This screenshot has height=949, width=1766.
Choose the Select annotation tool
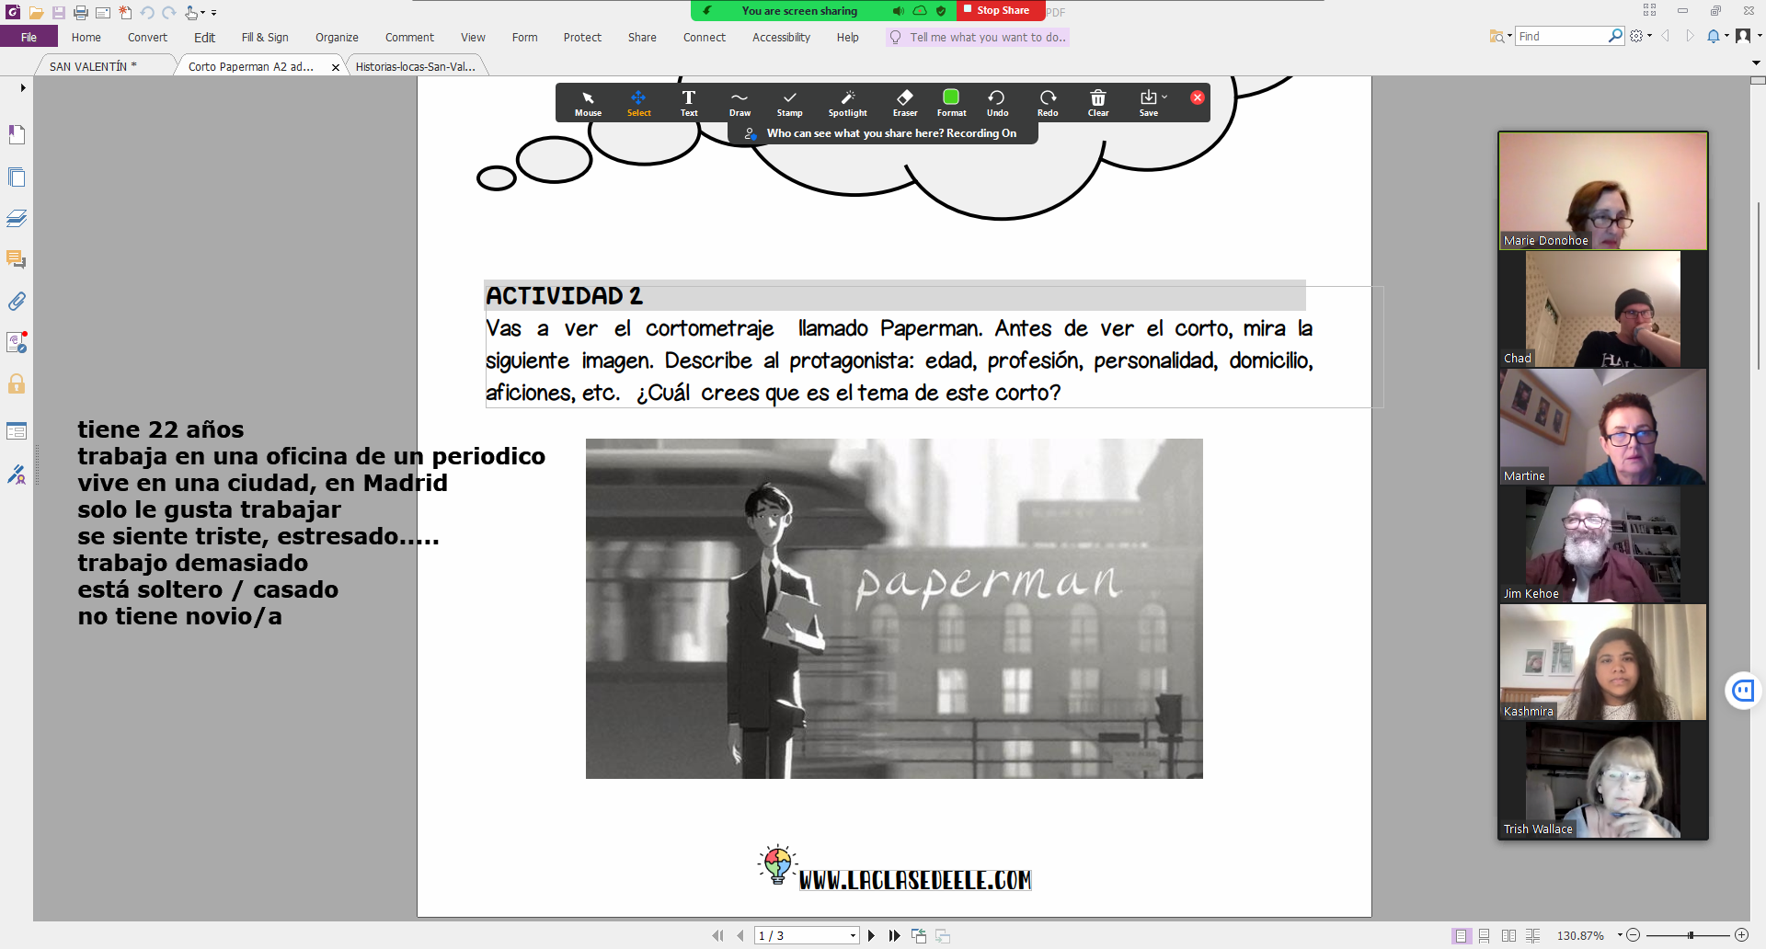click(638, 103)
